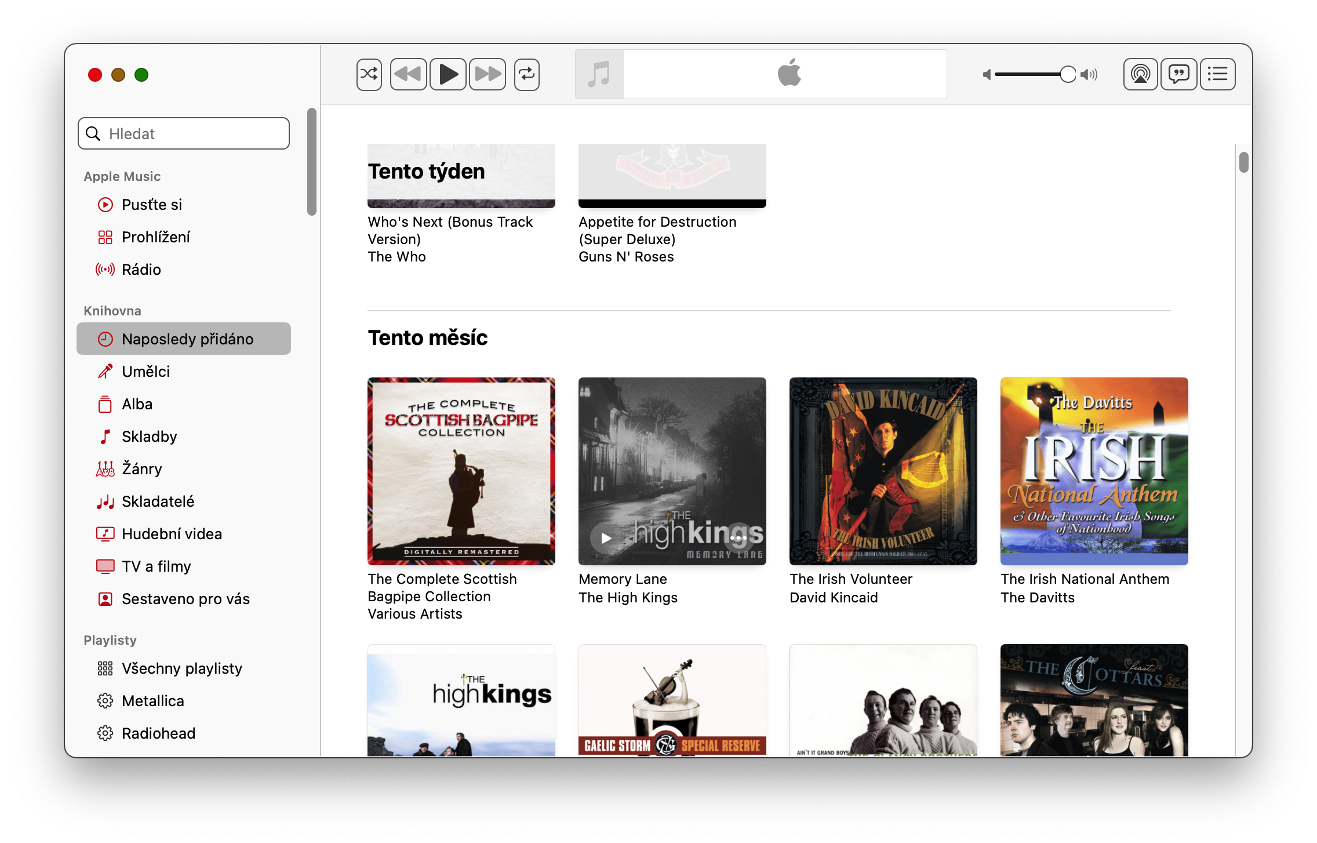The height and width of the screenshot is (843, 1317).
Task: Collapse the Knihovna section header
Action: point(112,311)
